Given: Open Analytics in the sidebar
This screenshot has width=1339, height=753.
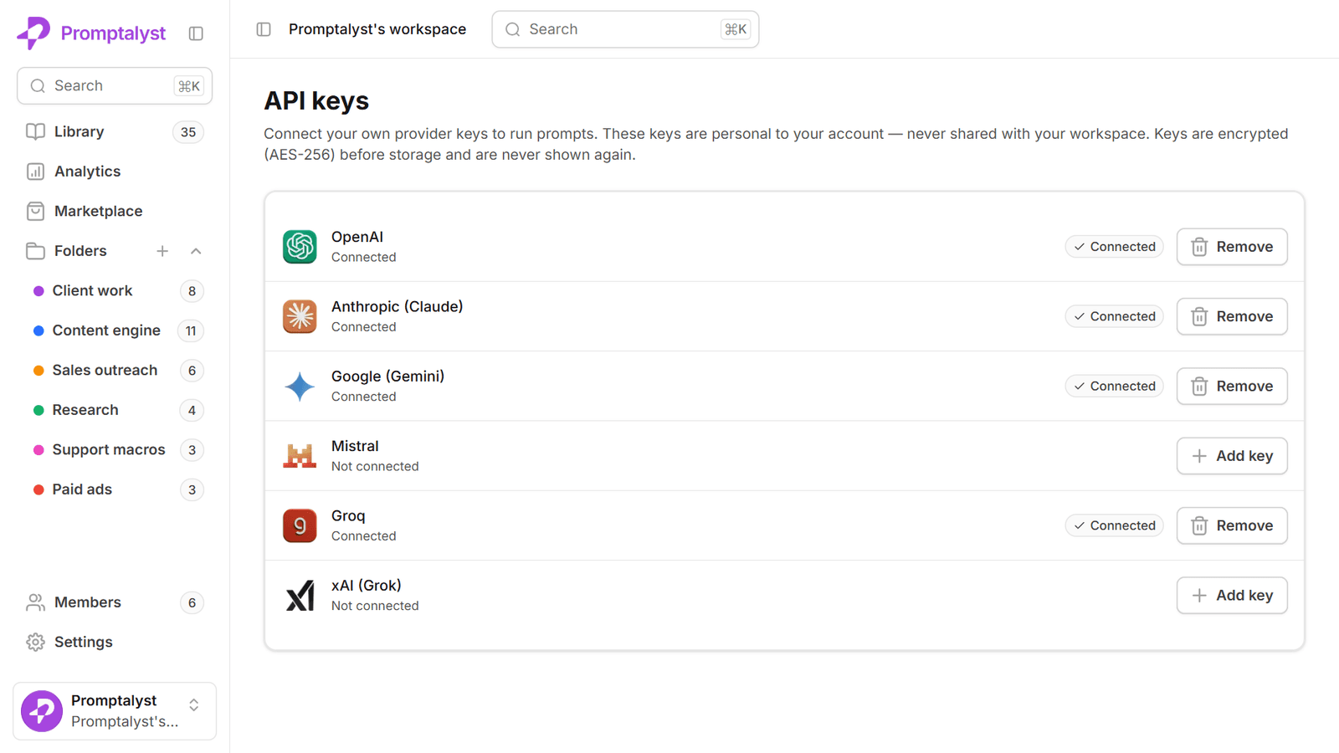Looking at the screenshot, I should click(115, 172).
